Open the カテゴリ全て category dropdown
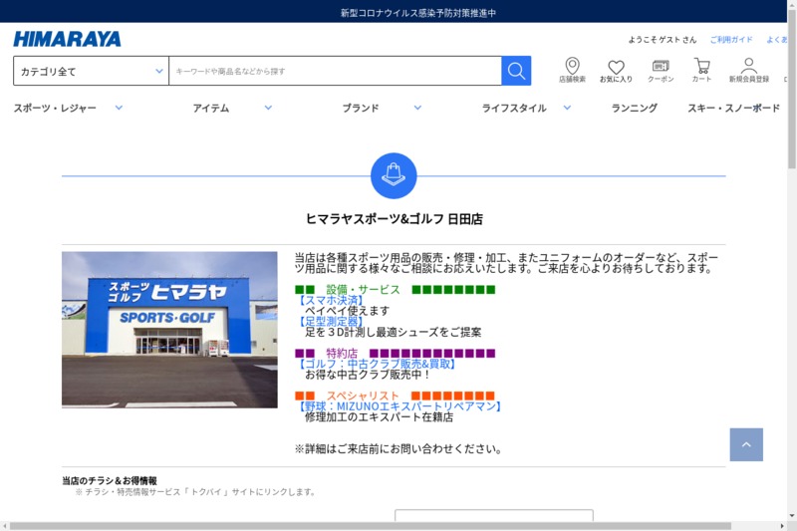The image size is (797, 531). [91, 71]
